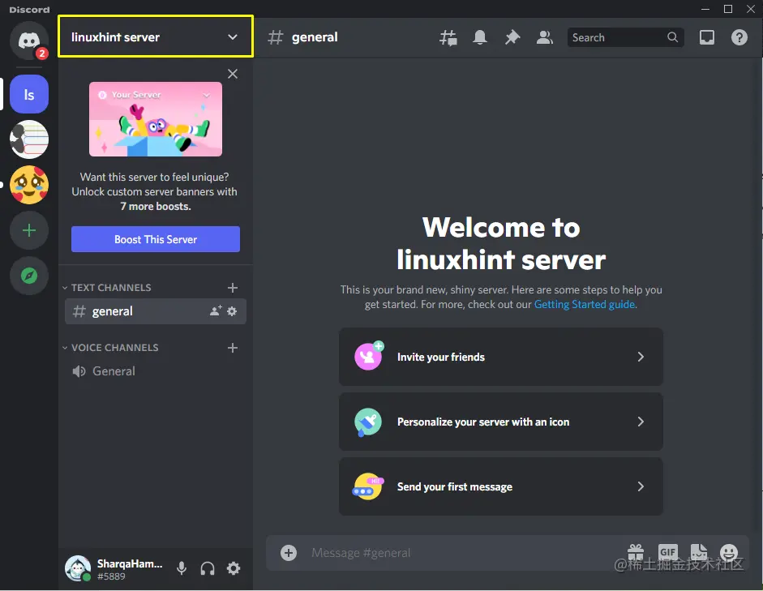Open the Nitro gift icon

pos(636,552)
